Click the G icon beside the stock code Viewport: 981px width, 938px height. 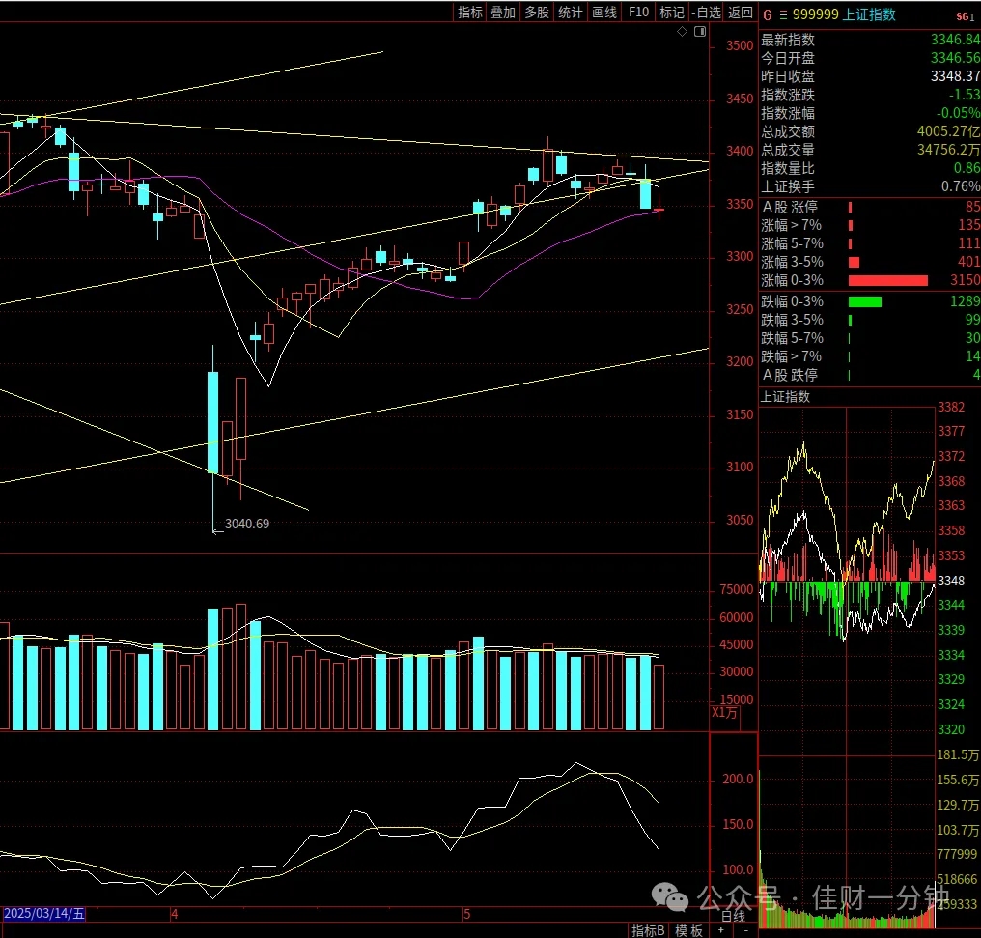click(x=768, y=15)
